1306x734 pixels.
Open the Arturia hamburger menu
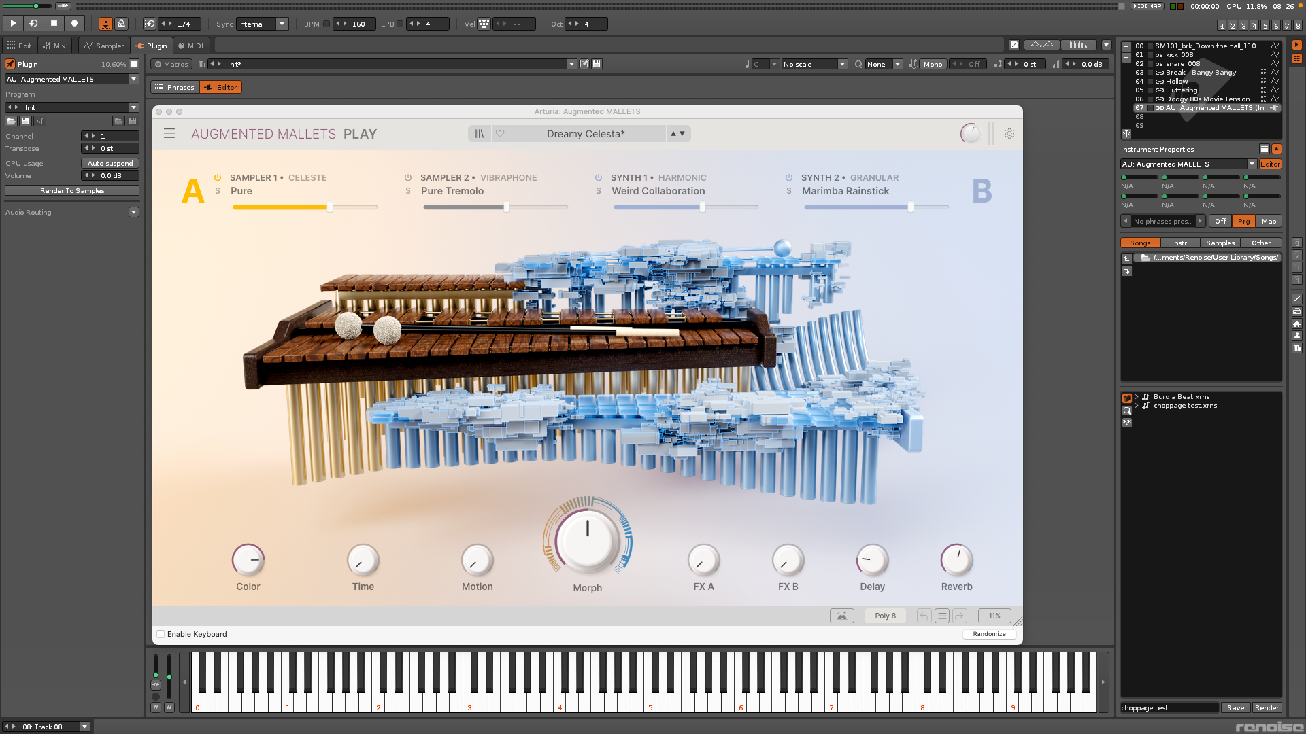(169, 134)
